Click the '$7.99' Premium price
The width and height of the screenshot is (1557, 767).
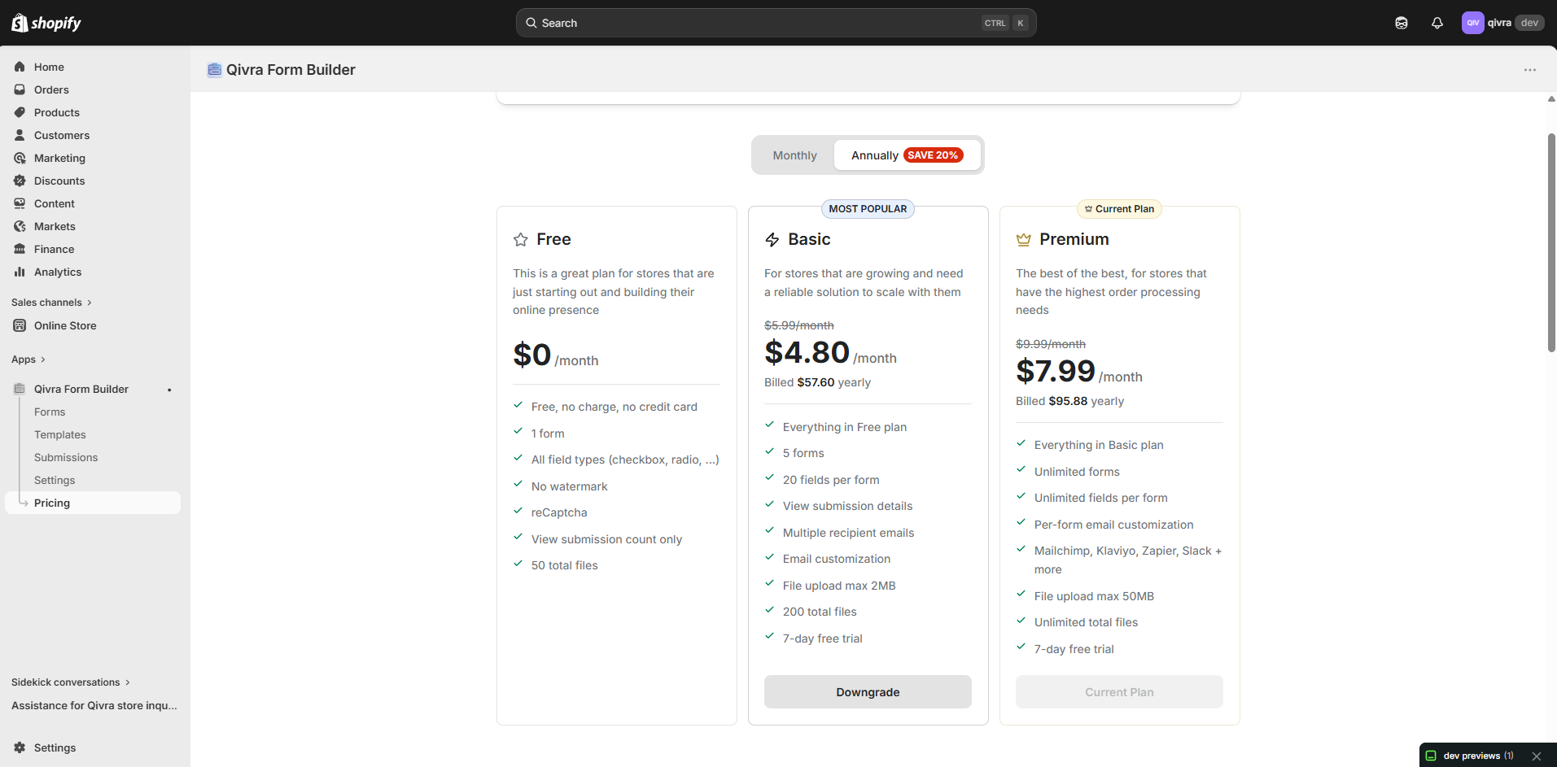click(x=1055, y=371)
